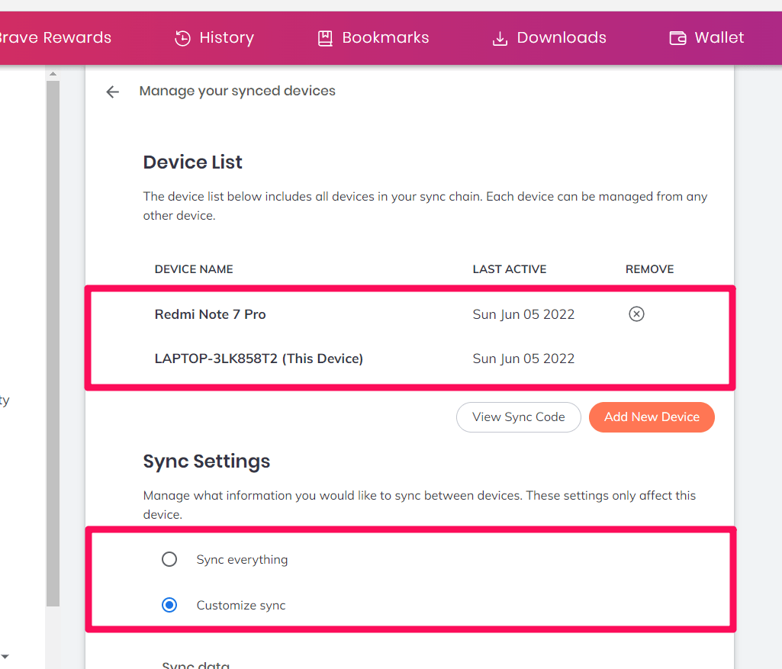Open the Downloads tab
This screenshot has width=782, height=669.
tap(549, 38)
